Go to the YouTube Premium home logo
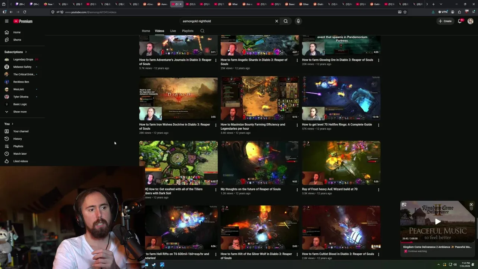 (x=23, y=21)
